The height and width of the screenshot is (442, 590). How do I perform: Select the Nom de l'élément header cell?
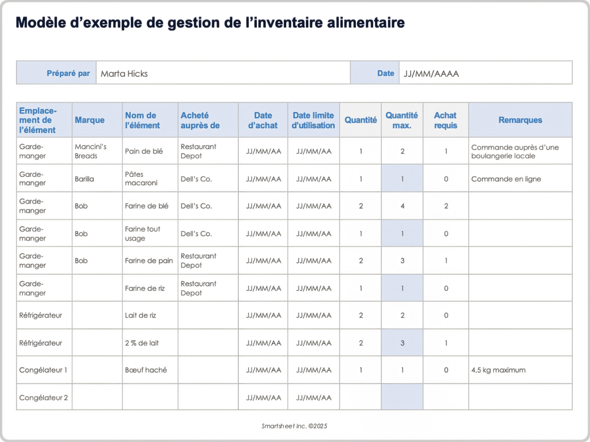coord(143,120)
